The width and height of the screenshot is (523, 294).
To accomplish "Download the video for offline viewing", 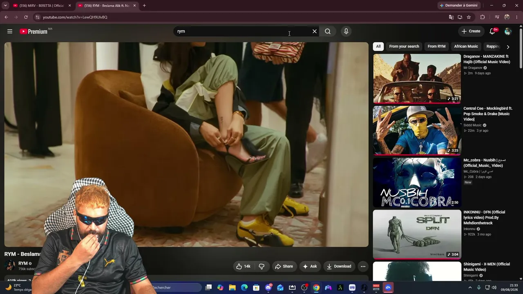I will 339,266.
